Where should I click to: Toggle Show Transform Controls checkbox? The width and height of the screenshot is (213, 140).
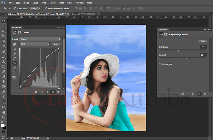(45, 8)
